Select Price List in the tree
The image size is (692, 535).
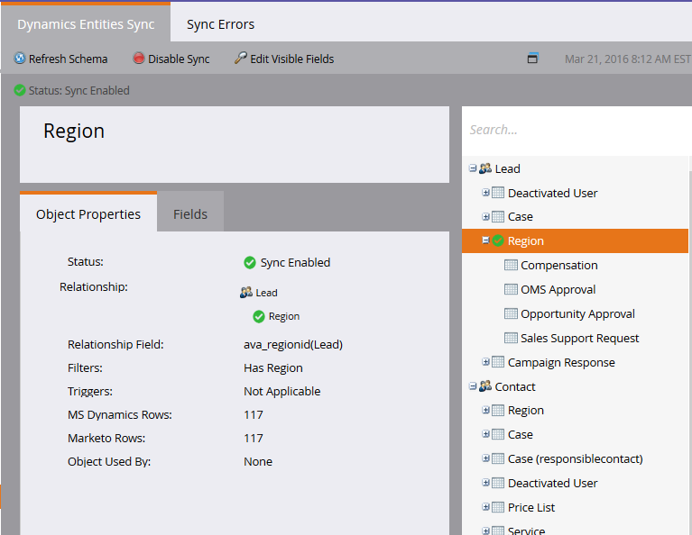(531, 508)
